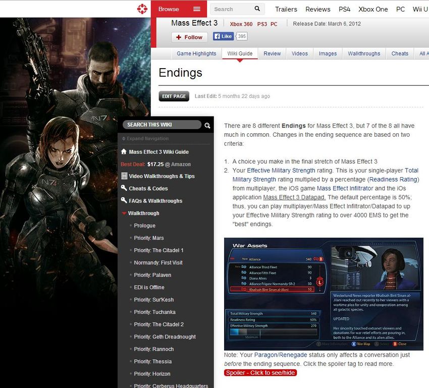Image resolution: width=429 pixels, height=388 pixels.
Task: Open Priority: Thessia page
Action: click(x=152, y=361)
